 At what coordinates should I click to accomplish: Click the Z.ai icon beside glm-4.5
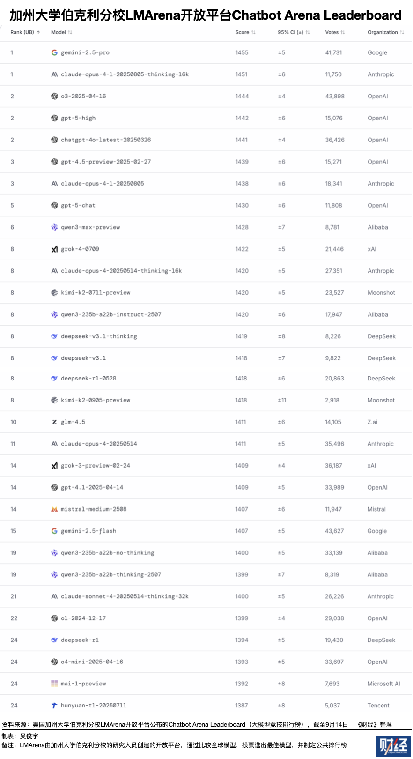pos(54,422)
